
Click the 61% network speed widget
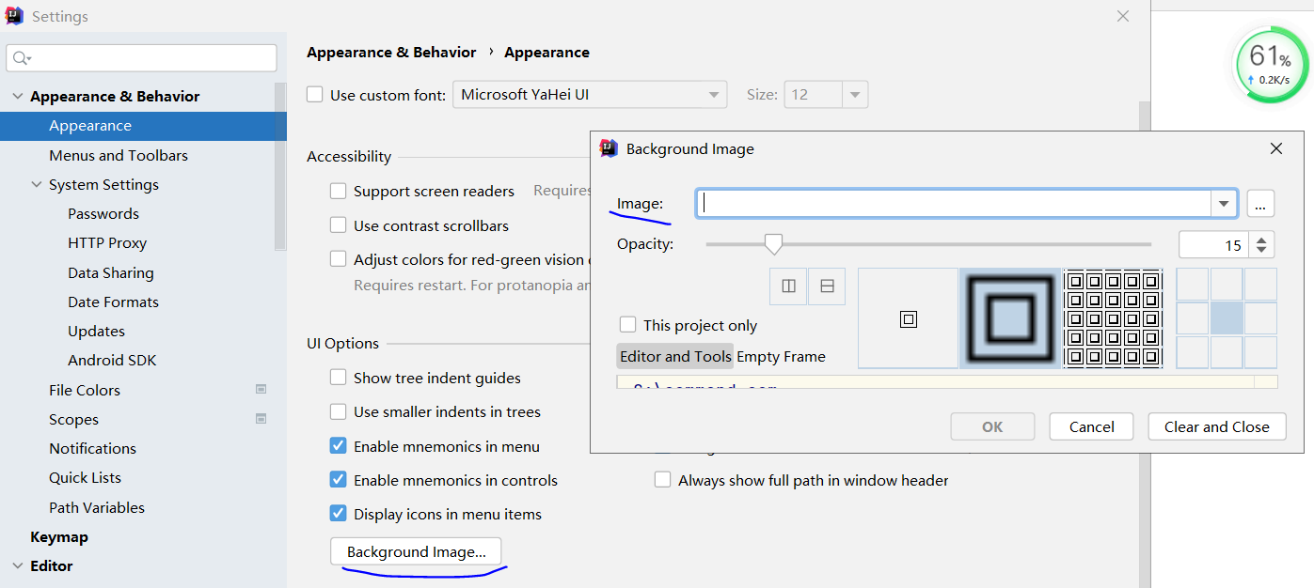1271,65
